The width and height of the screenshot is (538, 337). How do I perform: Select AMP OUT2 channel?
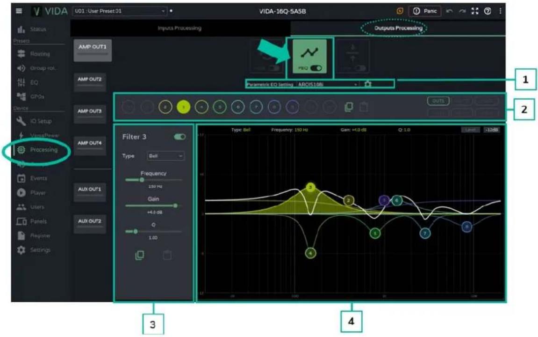click(x=90, y=82)
